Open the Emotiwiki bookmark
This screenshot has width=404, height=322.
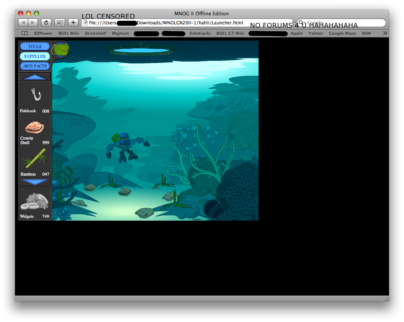pos(200,33)
